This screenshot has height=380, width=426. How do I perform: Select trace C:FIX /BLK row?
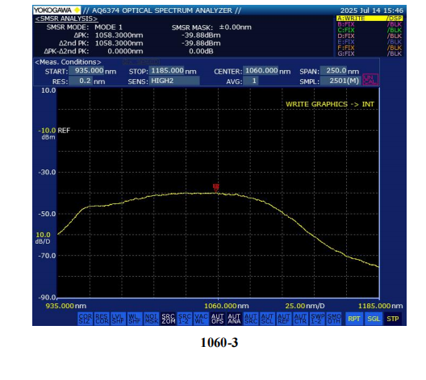(370, 30)
